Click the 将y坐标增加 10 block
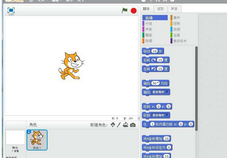This screenshot has height=158, width=227. tap(156, 156)
